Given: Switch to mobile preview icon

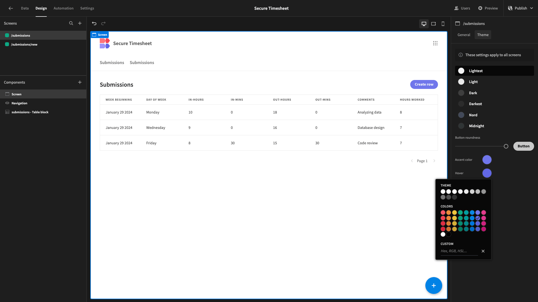Looking at the screenshot, I should tap(443, 24).
